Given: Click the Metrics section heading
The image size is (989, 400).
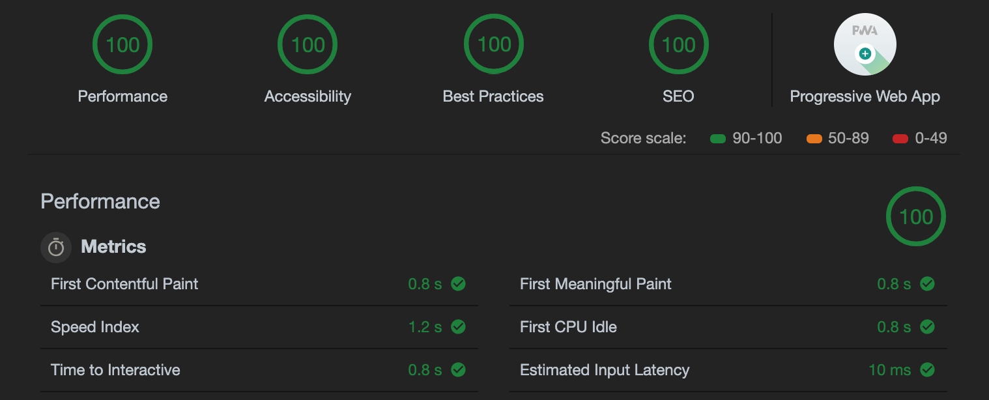Looking at the screenshot, I should tap(113, 246).
